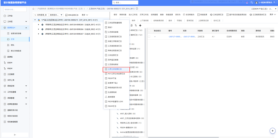Open the 更多 dropdown in the left tree toolbar

click(x=85, y=15)
